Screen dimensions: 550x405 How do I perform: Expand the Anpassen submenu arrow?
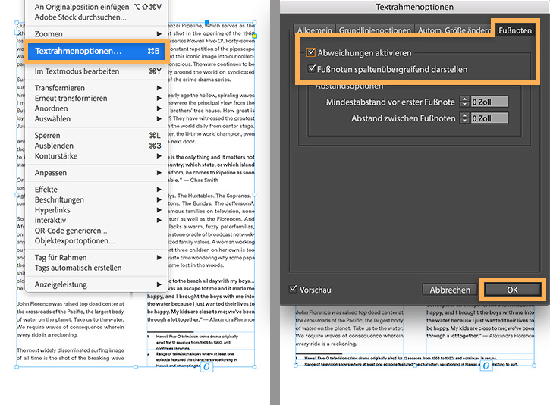point(159,172)
